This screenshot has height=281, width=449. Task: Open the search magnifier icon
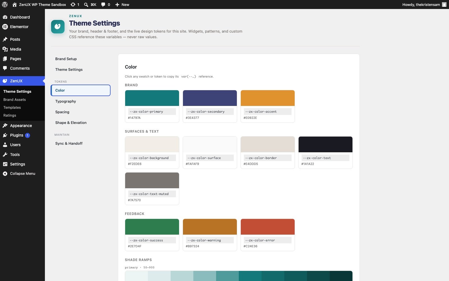pyautogui.click(x=86, y=4)
